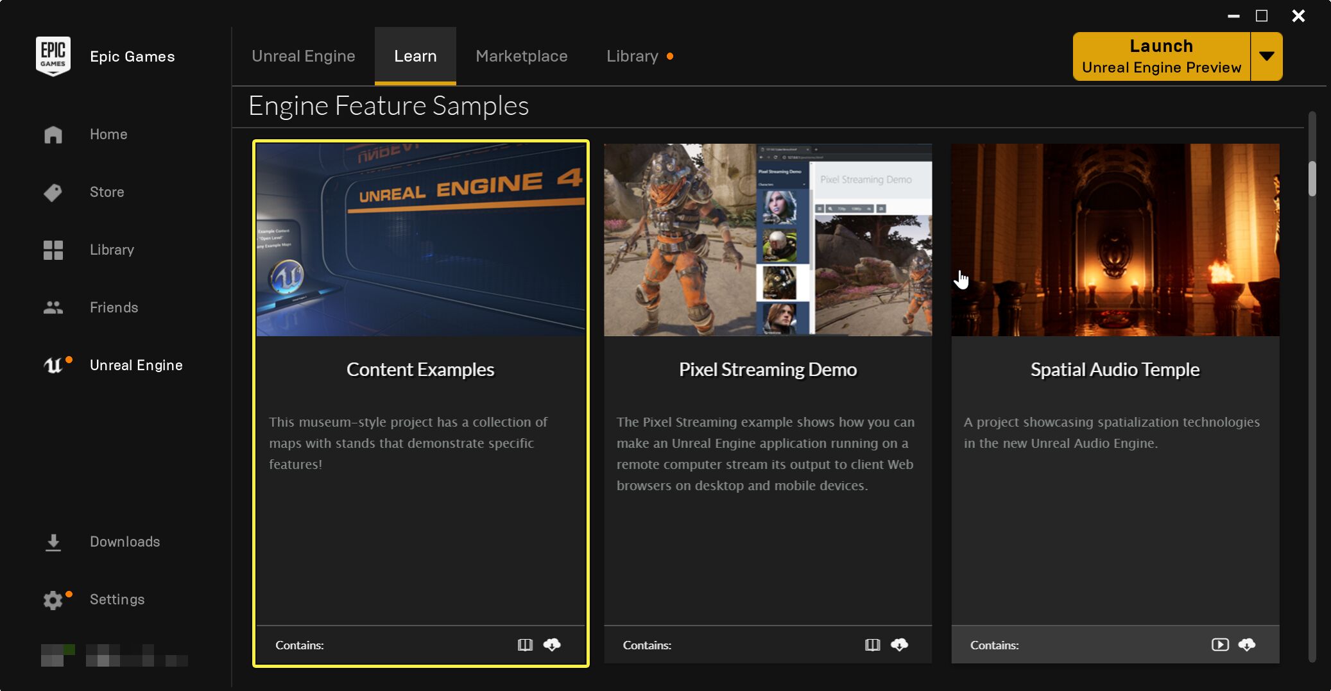
Task: Open the Pixel Streaming Demo thumbnail
Action: coord(768,239)
